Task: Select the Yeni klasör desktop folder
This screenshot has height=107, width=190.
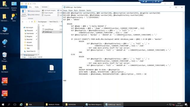Action: [x=4, y=69]
